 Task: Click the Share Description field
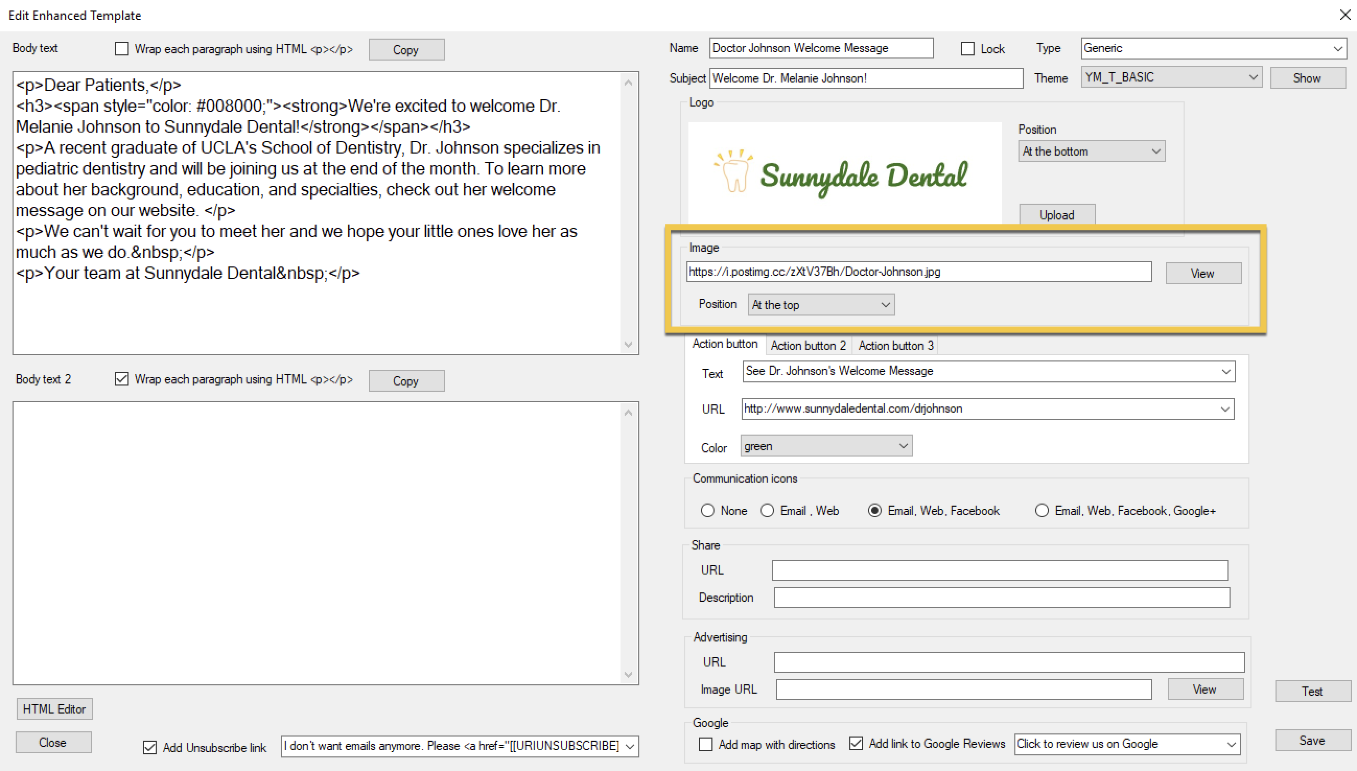click(1002, 598)
